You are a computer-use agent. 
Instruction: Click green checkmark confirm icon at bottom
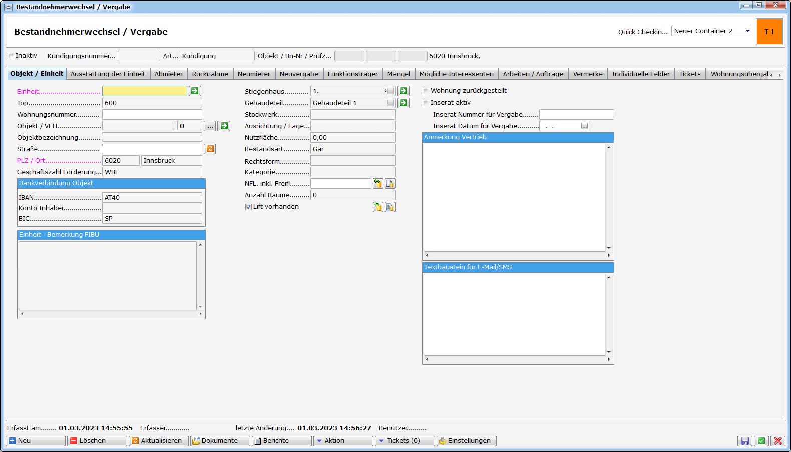(761, 441)
